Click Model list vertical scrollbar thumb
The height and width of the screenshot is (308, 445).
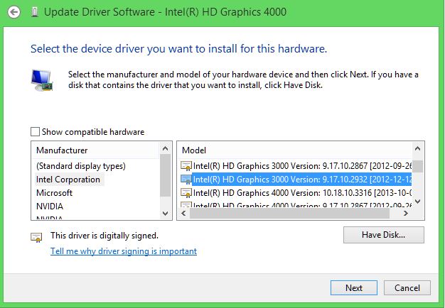point(417,166)
